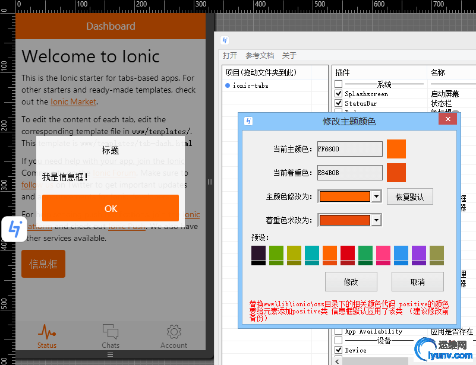The image size is (476, 365).
Task: Uncheck the StatusBar plugin checkbox
Action: 338,103
